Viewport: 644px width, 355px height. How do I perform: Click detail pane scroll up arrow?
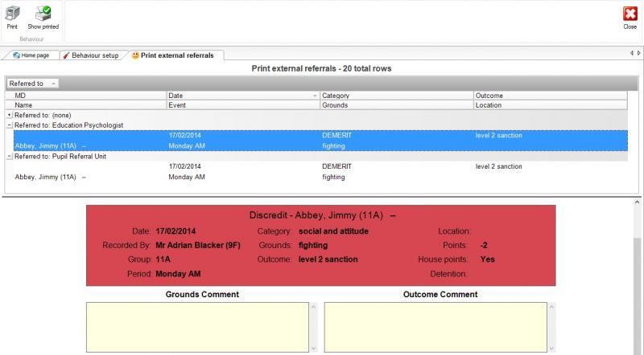[x=637, y=202]
